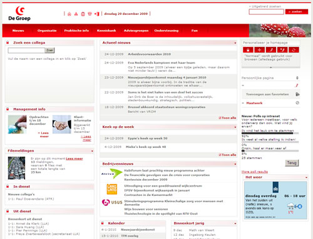Toggle the Management info lock icon

coord(8,109)
